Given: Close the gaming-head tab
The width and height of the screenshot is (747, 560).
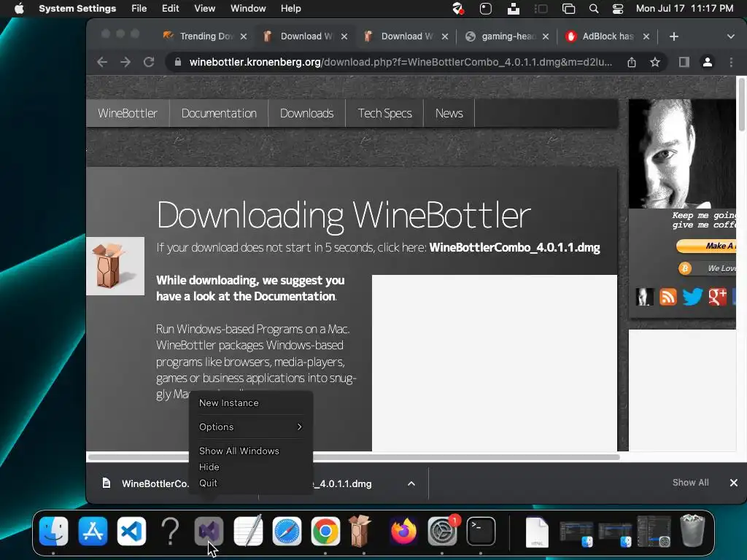Looking at the screenshot, I should click(546, 36).
